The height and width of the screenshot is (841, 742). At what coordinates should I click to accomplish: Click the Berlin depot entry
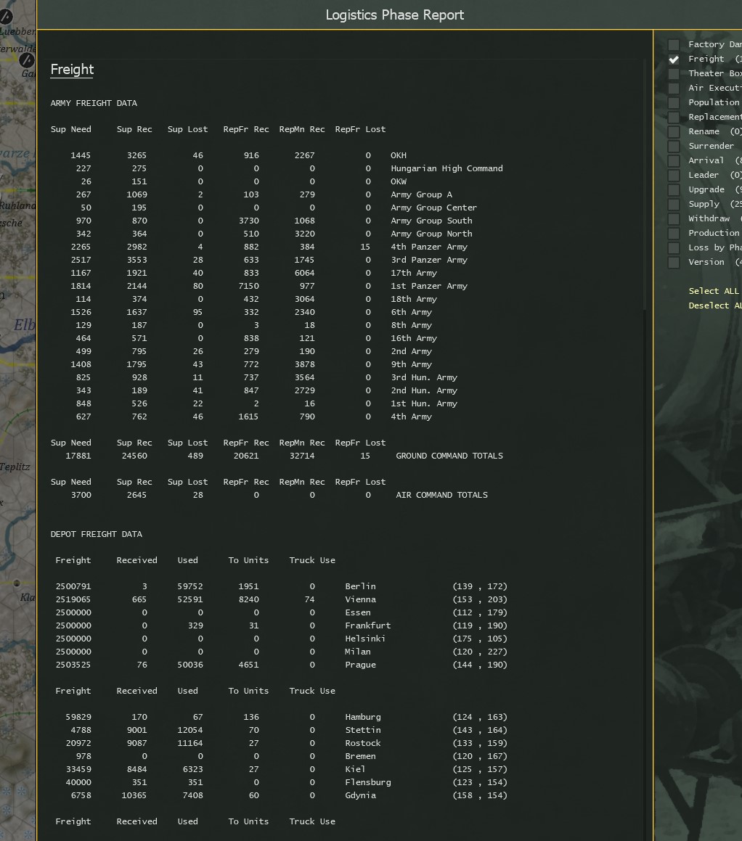point(281,586)
